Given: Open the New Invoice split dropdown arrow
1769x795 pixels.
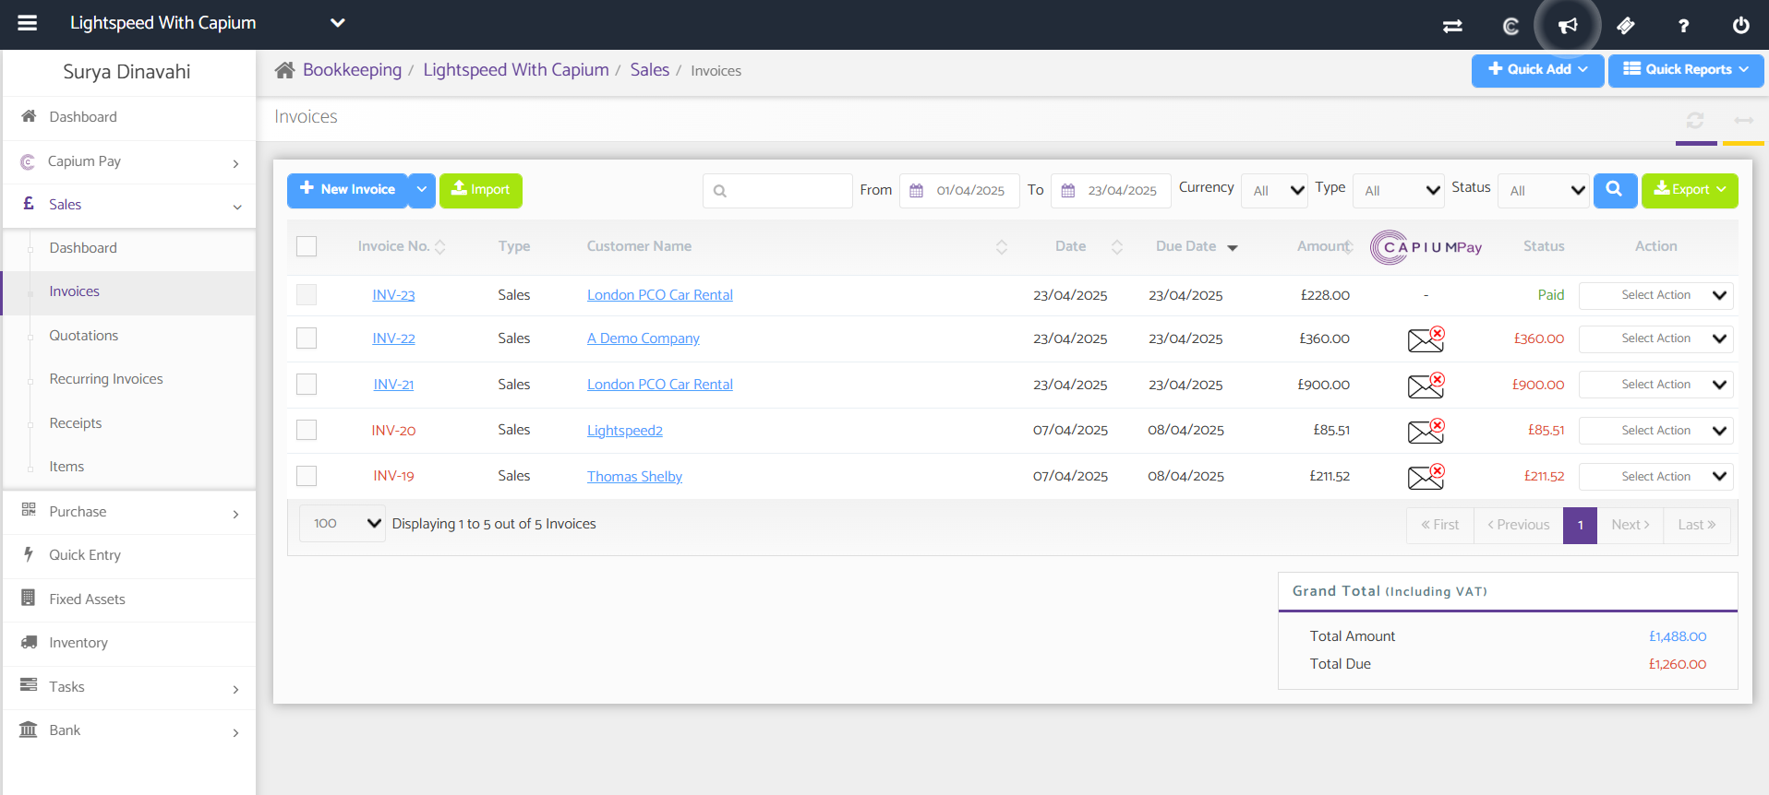Looking at the screenshot, I should click(421, 190).
